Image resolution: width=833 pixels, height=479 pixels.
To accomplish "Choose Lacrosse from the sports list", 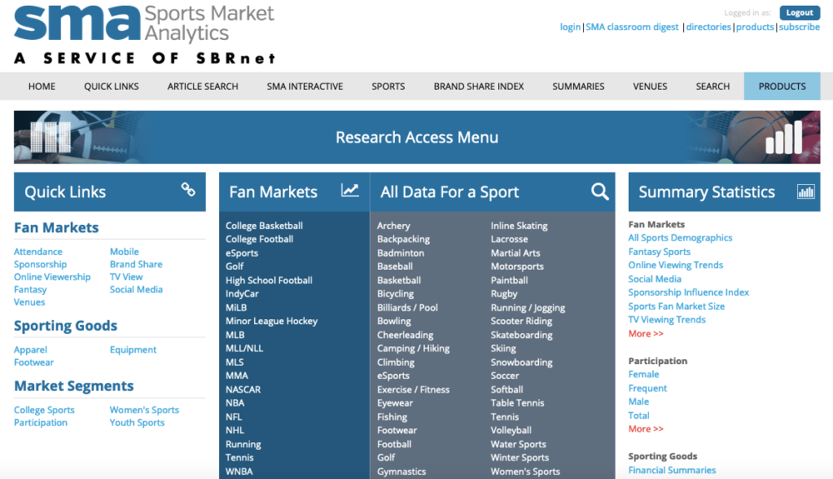I will (509, 239).
